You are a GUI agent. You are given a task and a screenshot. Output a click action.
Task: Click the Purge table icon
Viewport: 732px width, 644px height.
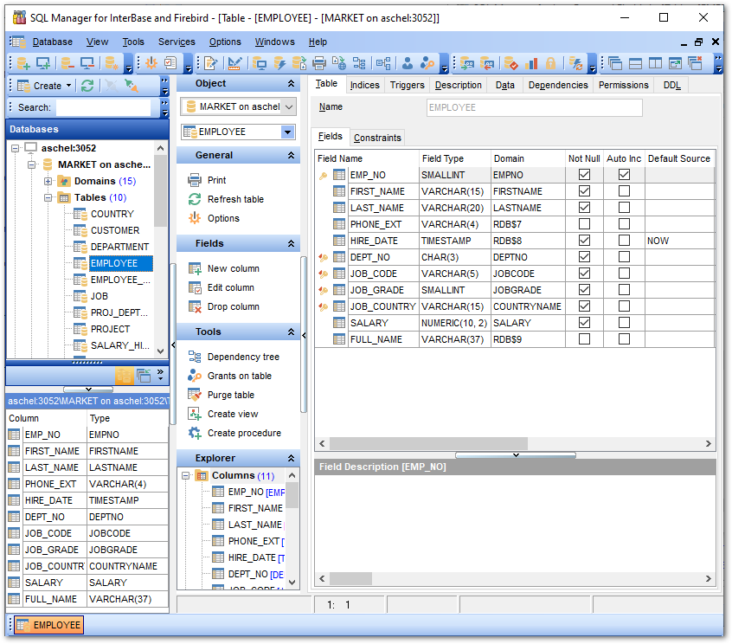pos(195,395)
